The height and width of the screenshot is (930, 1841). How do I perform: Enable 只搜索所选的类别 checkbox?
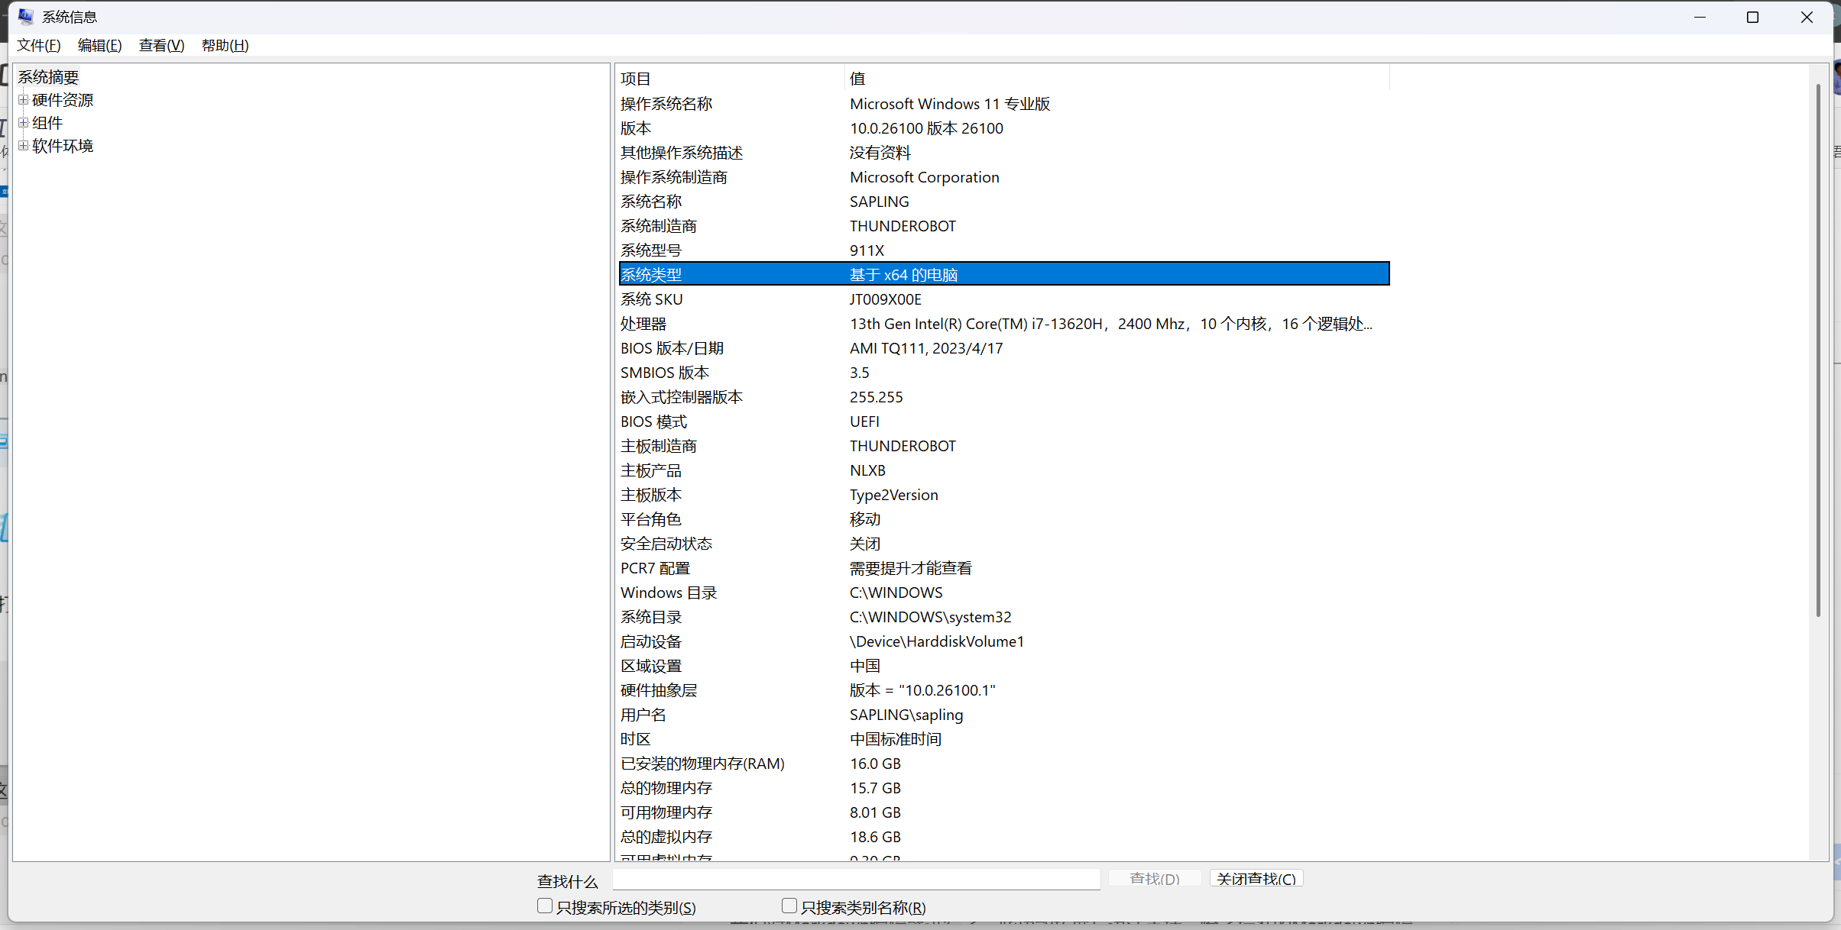(x=545, y=906)
